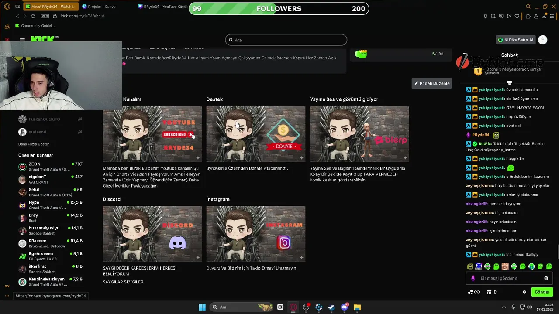Open the emoji picker in chat
This screenshot has width=559, height=314.
(546, 278)
